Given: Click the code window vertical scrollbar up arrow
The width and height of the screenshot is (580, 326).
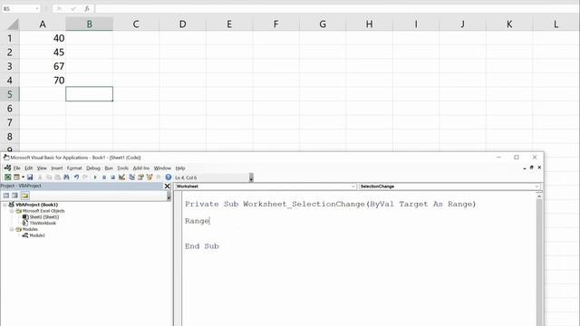Looking at the screenshot, I should point(539,197).
